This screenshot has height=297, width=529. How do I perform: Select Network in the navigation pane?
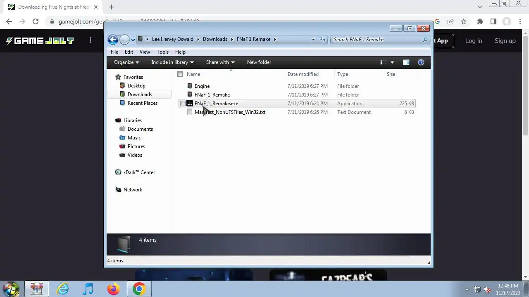133,190
